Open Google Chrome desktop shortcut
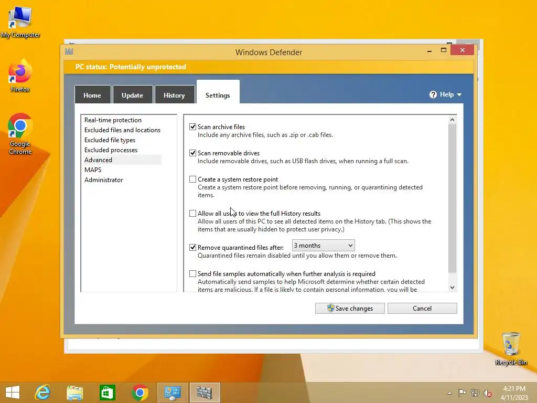This screenshot has width=537, height=403. [x=20, y=134]
